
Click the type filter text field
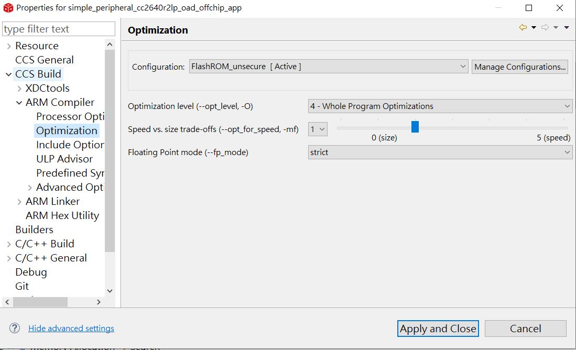(x=59, y=29)
